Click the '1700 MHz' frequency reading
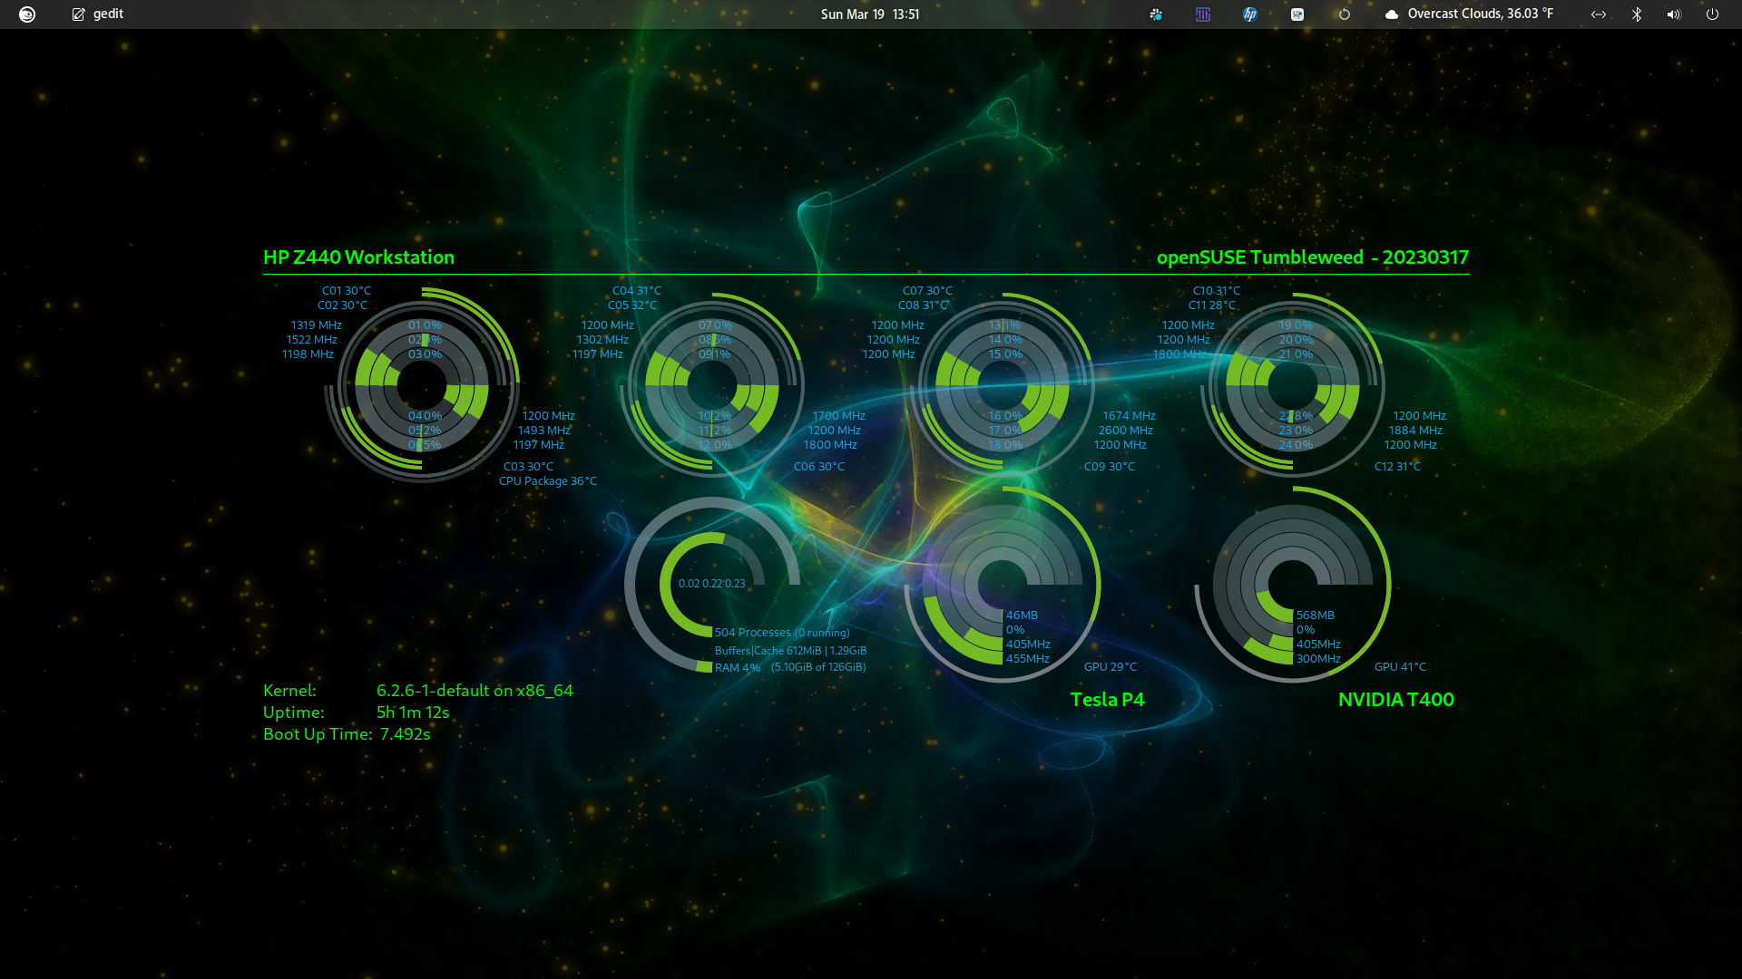This screenshot has height=979, width=1742. click(x=839, y=416)
